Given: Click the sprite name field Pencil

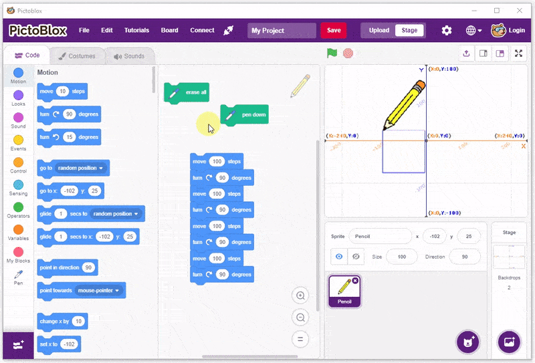Looking at the screenshot, I should 380,237.
